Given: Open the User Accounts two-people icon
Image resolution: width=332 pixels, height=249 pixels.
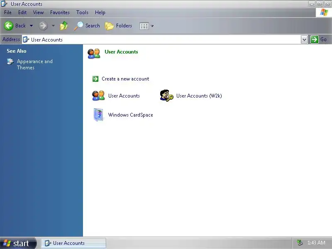Looking at the screenshot, I should pos(98,96).
